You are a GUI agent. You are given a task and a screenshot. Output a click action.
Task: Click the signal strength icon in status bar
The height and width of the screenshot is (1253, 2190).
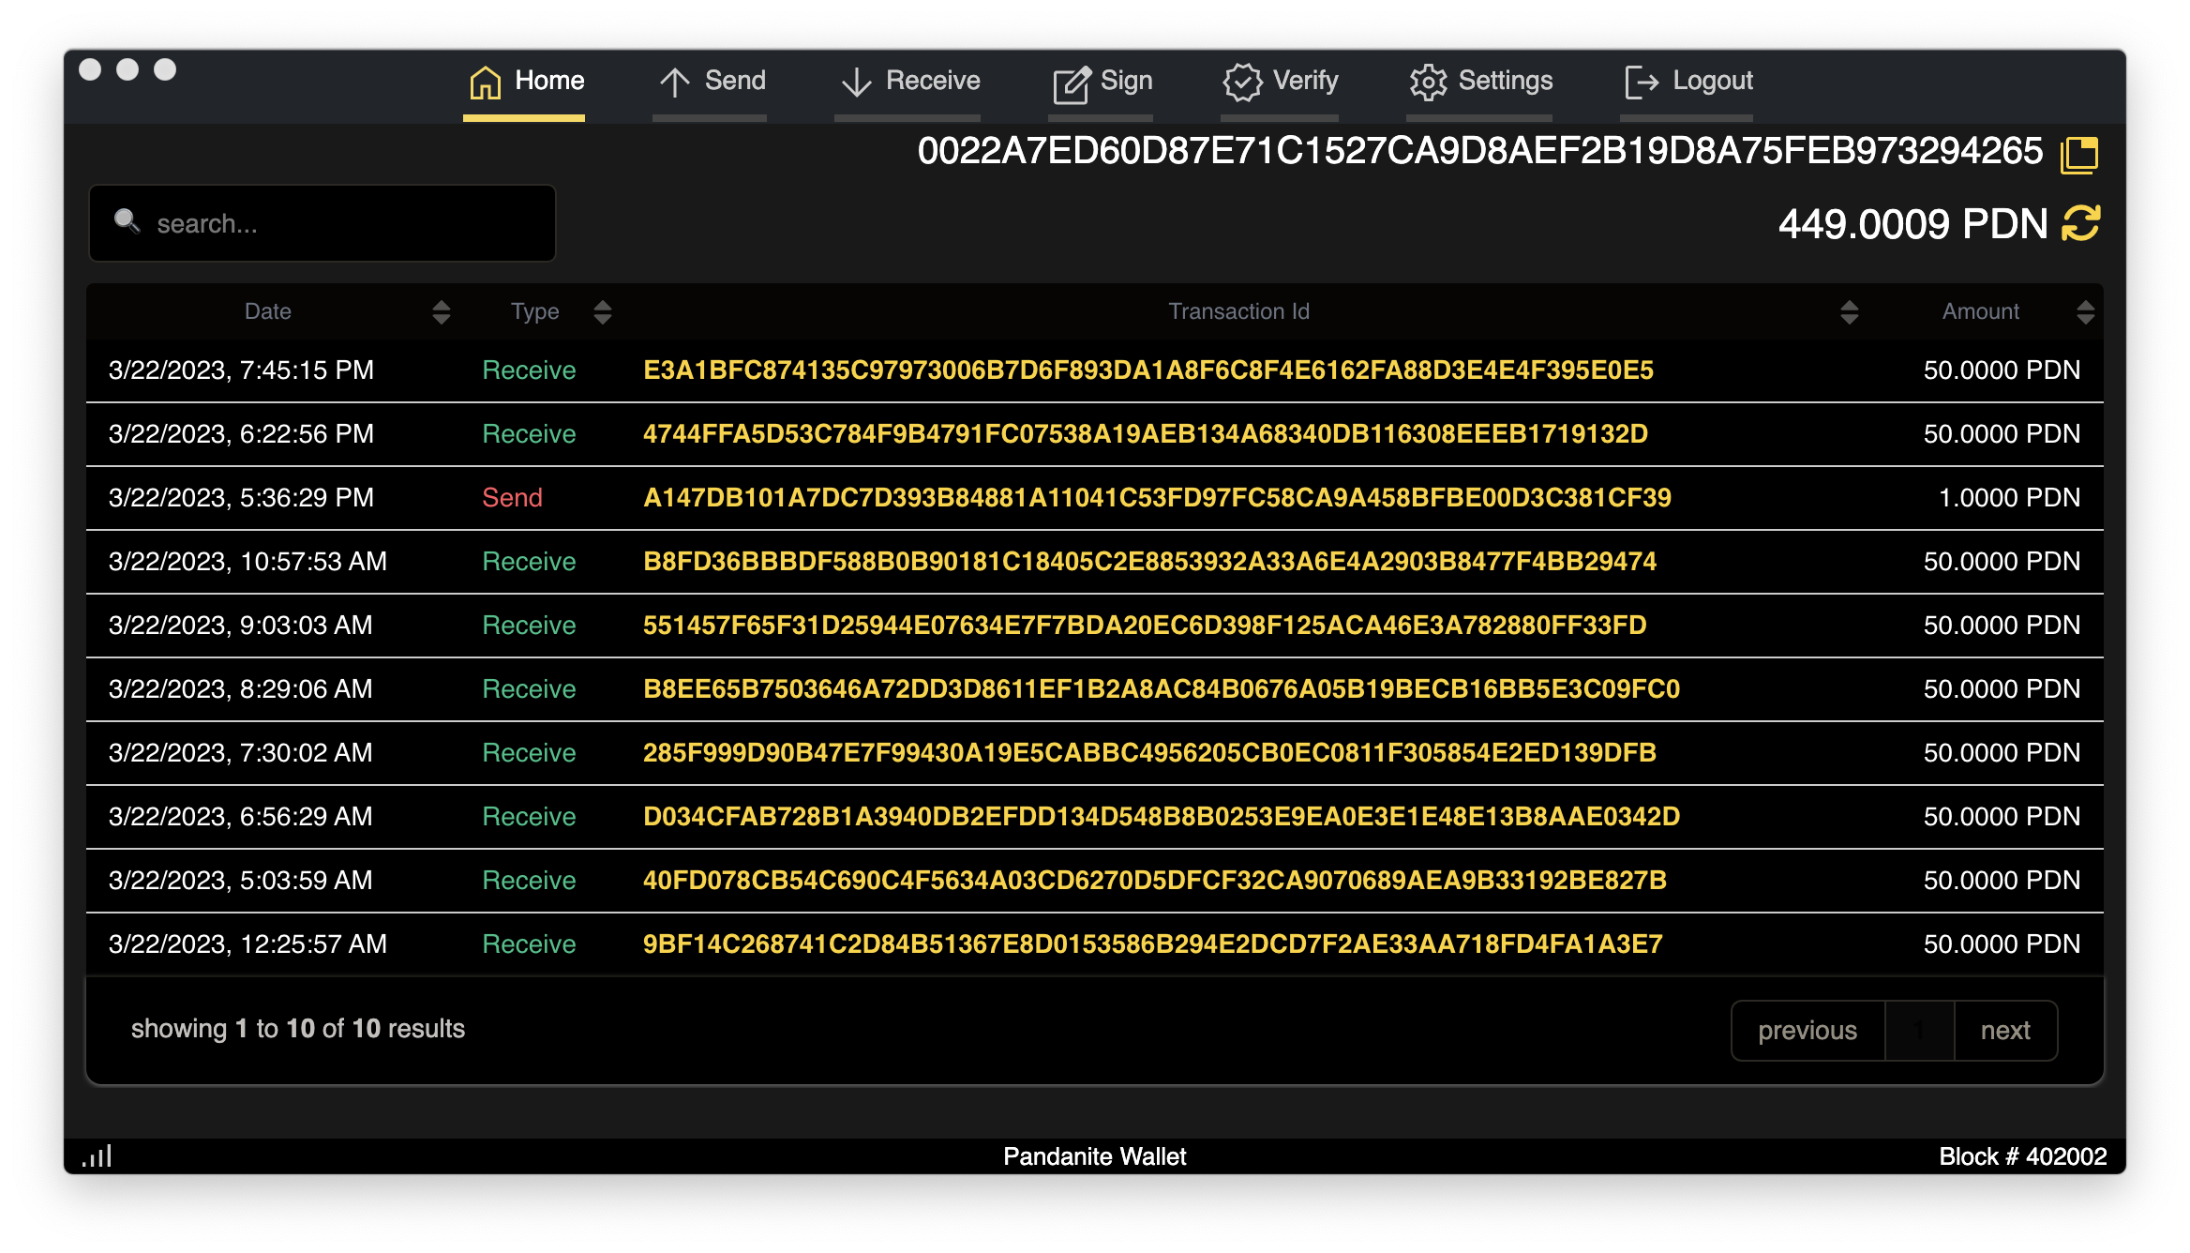(x=97, y=1155)
